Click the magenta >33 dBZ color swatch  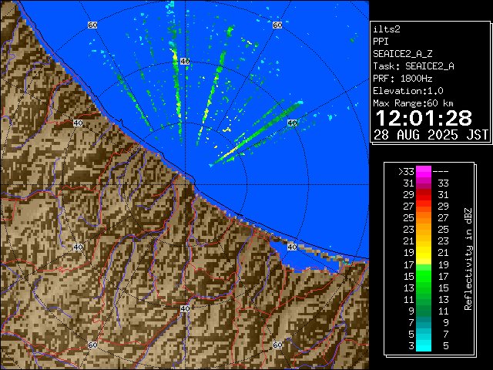(x=423, y=172)
